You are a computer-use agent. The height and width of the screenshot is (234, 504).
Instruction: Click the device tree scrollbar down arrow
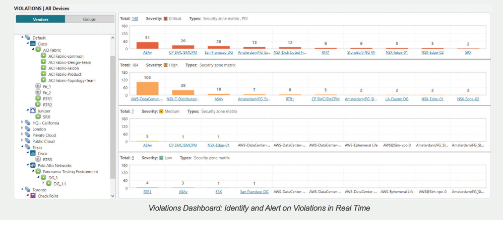pyautogui.click(x=112, y=196)
